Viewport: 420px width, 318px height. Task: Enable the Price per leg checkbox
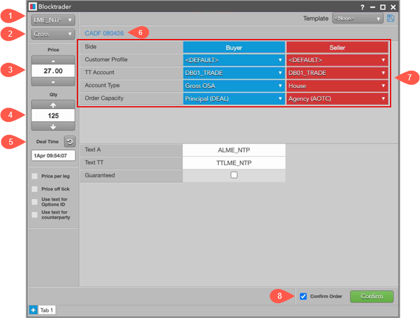[x=35, y=176]
